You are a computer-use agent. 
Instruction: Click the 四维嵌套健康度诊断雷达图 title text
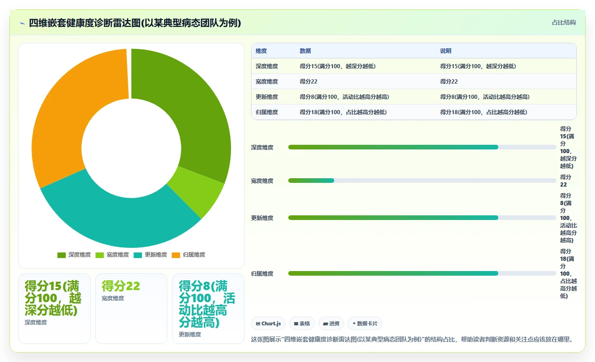pos(135,23)
